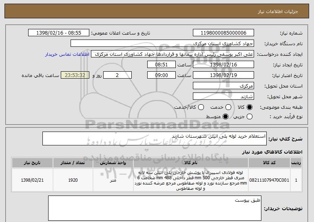Click the label شماره نیاز
Viewport: 314px width, 222px height.
[291, 33]
